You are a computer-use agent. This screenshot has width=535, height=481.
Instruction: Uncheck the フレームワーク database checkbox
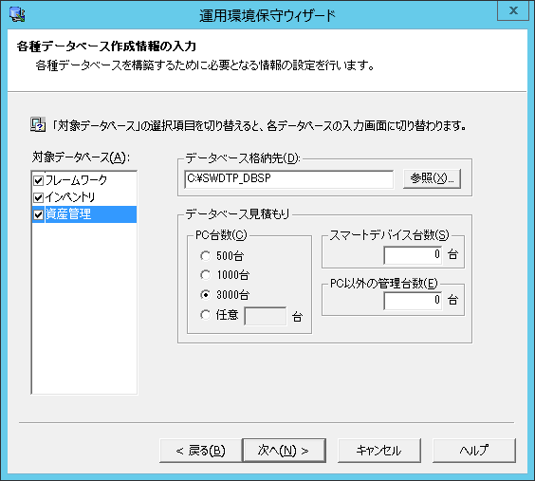pos(38,180)
